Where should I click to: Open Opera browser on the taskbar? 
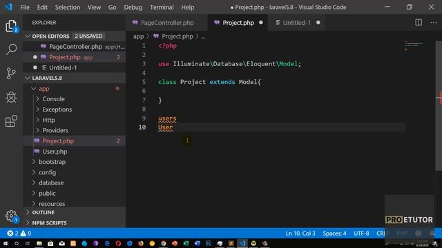click(x=118, y=243)
